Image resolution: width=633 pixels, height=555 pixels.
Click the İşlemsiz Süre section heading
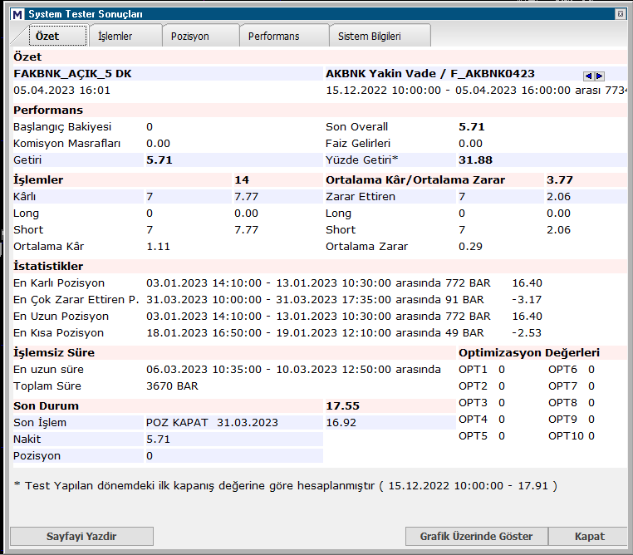coord(54,352)
